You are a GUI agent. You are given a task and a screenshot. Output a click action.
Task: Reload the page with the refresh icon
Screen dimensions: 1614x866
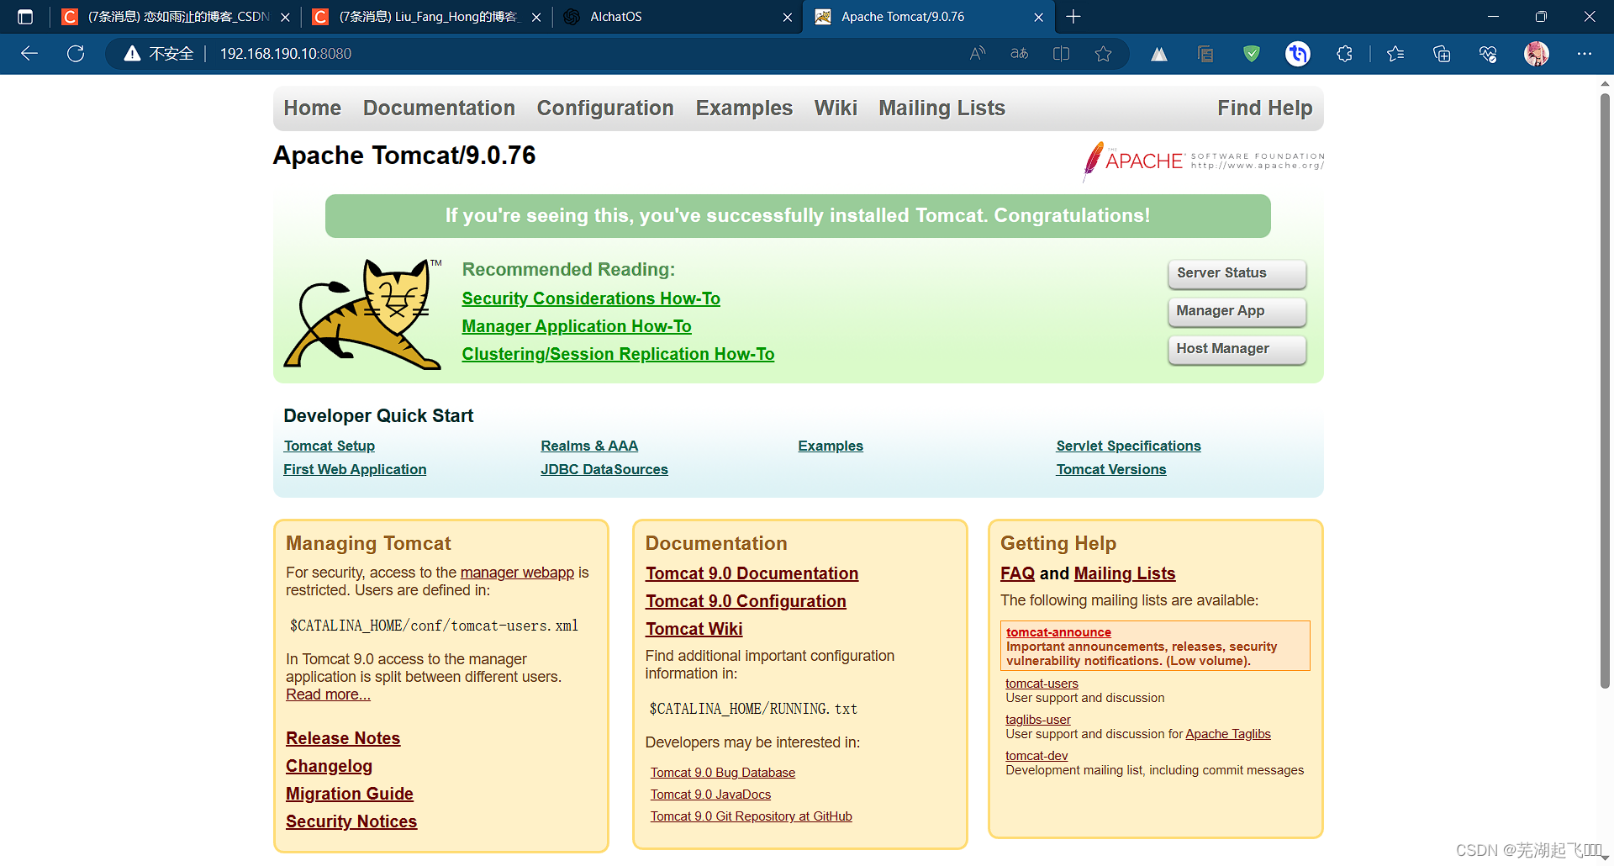click(76, 54)
